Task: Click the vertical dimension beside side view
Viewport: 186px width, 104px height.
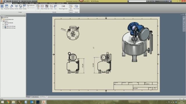Action: pyautogui.click(x=93, y=65)
